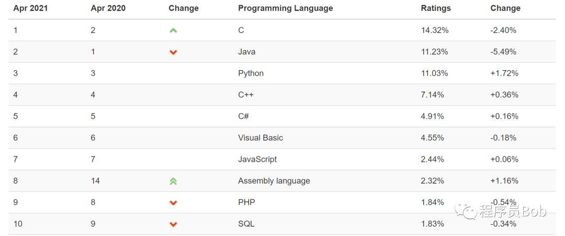The image size is (565, 236).
Task: Click the red down arrow in the SQL row
Action: coord(173,224)
